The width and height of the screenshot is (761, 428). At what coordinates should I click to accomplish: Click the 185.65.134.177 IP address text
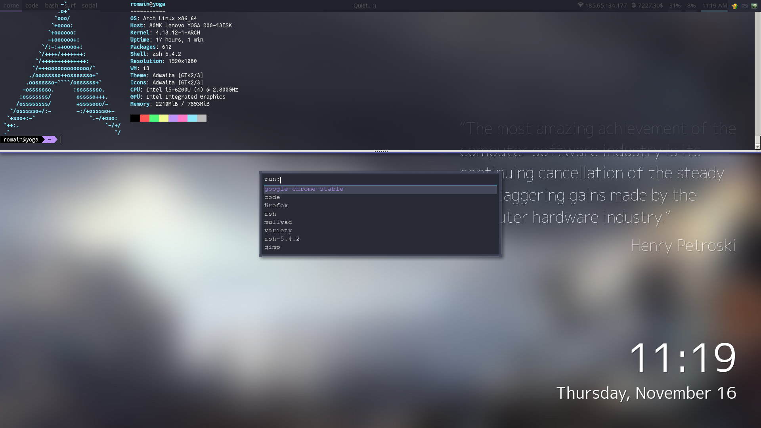click(606, 6)
